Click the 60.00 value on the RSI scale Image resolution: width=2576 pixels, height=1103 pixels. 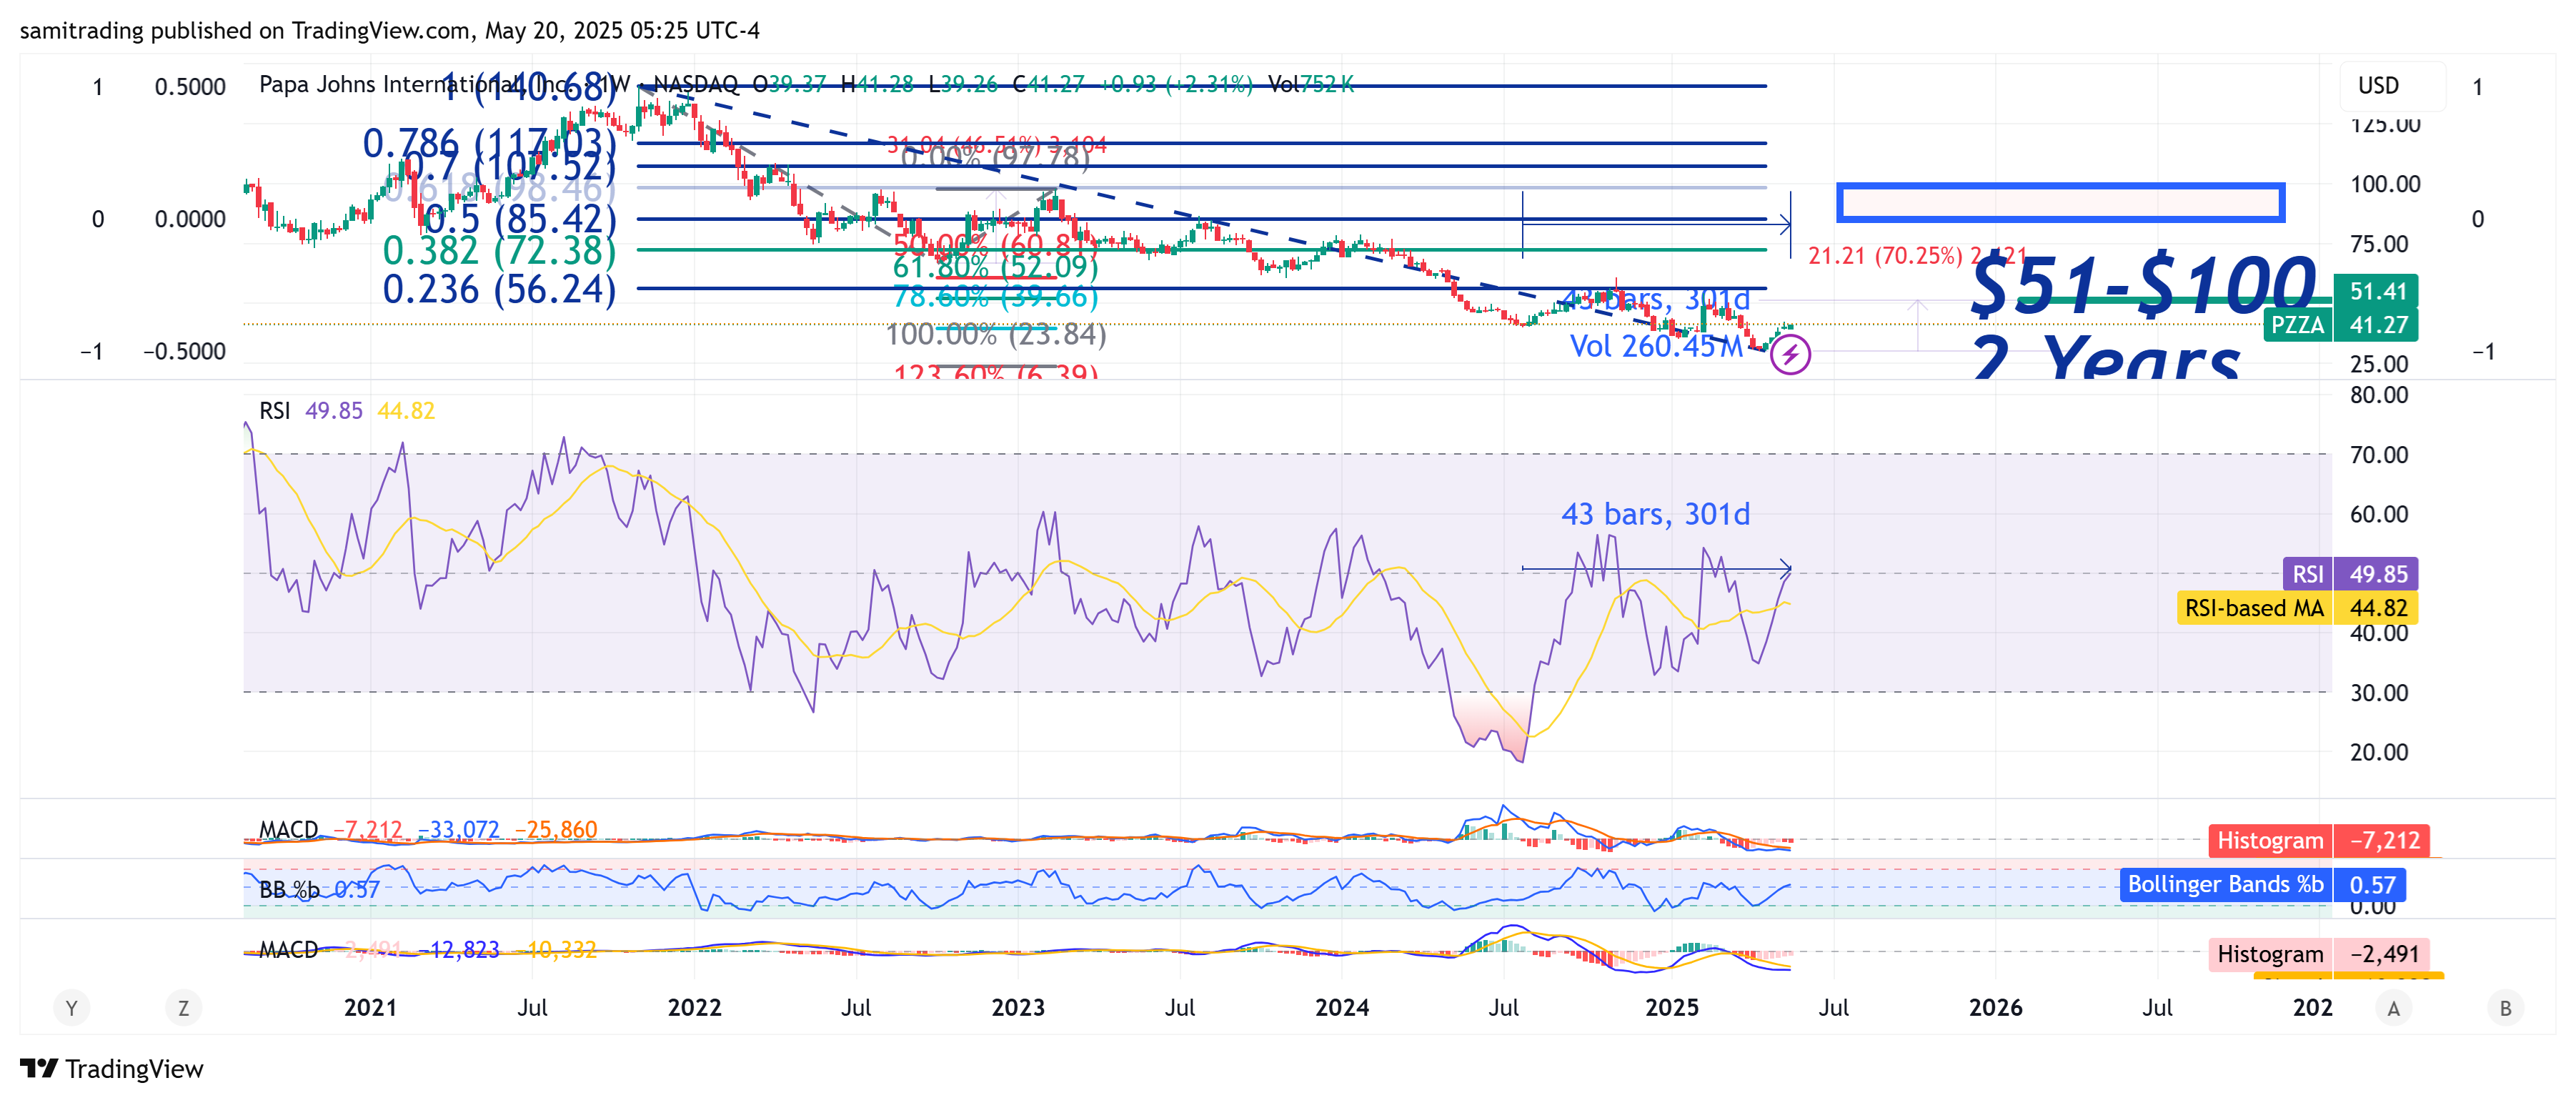[2379, 514]
